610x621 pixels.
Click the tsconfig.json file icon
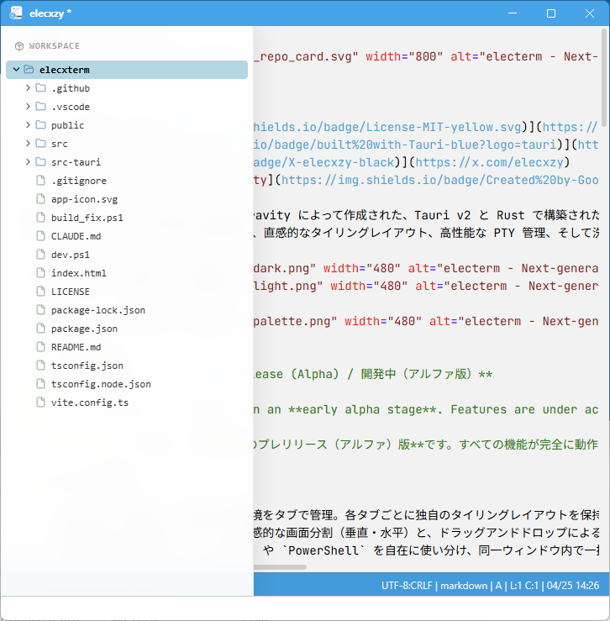click(41, 366)
